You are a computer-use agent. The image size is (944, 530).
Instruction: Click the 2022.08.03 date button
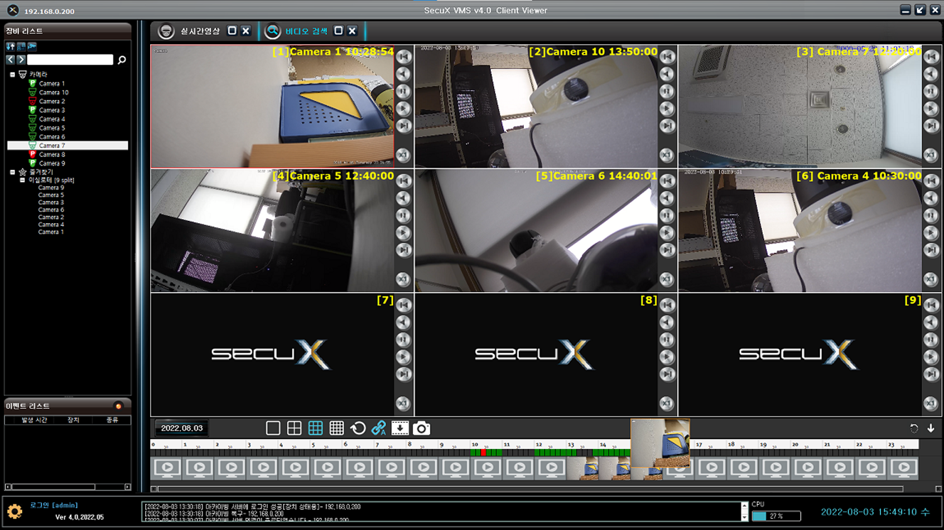pyautogui.click(x=181, y=428)
